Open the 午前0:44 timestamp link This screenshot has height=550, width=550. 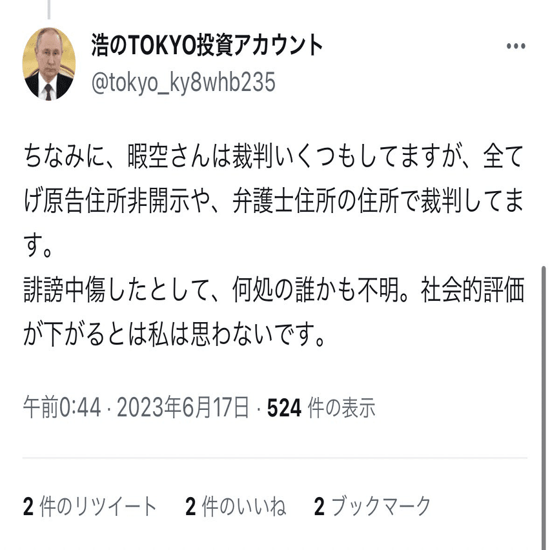coord(62,407)
